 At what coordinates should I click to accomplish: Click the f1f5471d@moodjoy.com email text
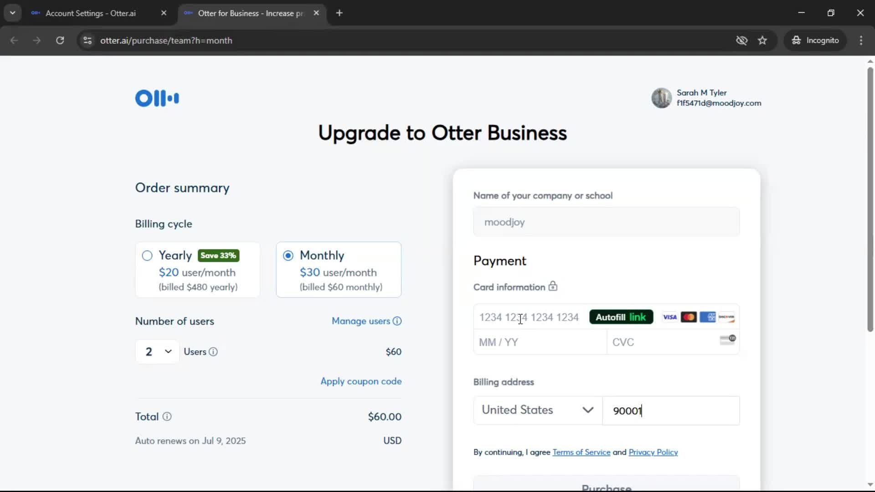click(x=719, y=103)
